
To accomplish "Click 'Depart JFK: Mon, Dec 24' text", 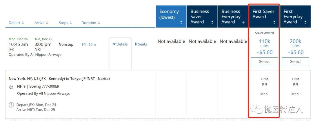I will coord(36,105).
